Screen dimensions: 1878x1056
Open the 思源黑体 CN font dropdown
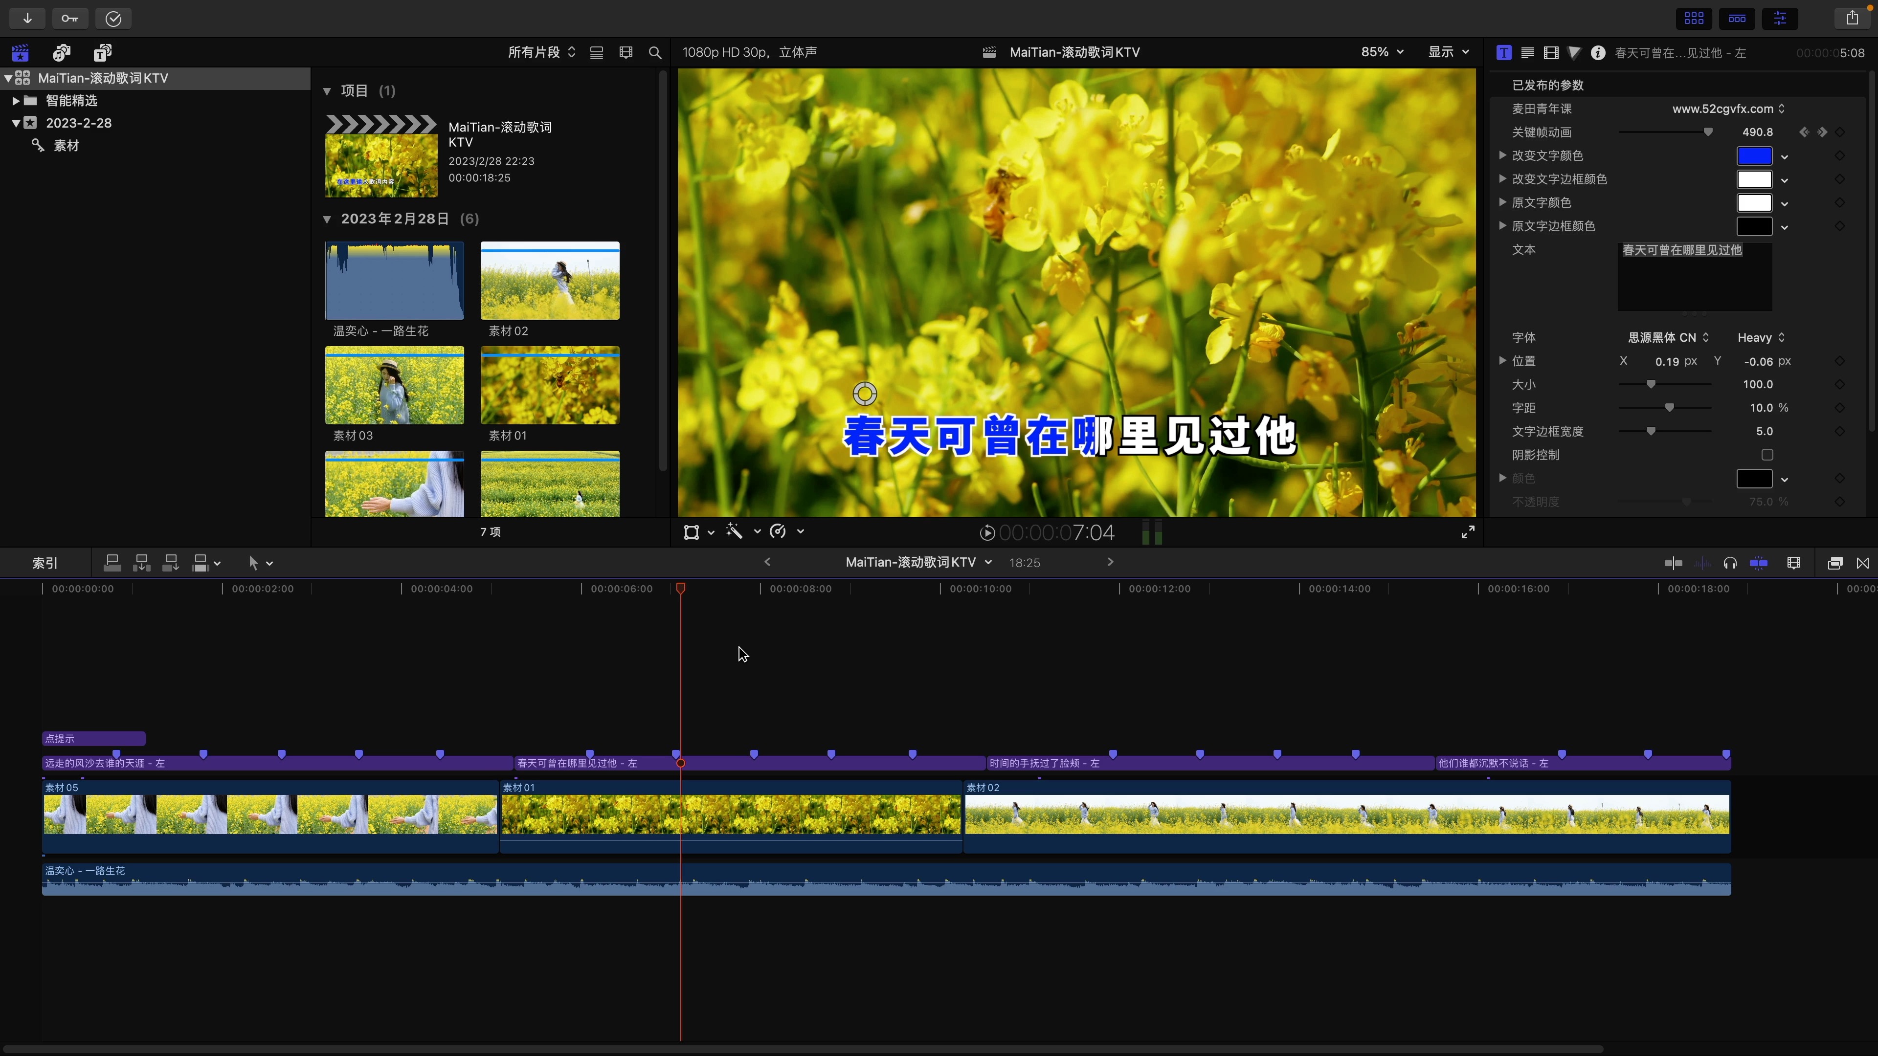click(x=1669, y=337)
